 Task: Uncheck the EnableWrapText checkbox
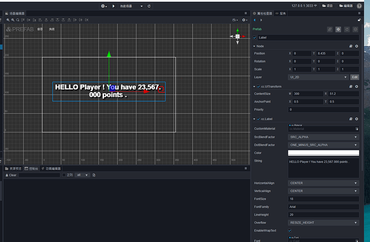point(290,230)
